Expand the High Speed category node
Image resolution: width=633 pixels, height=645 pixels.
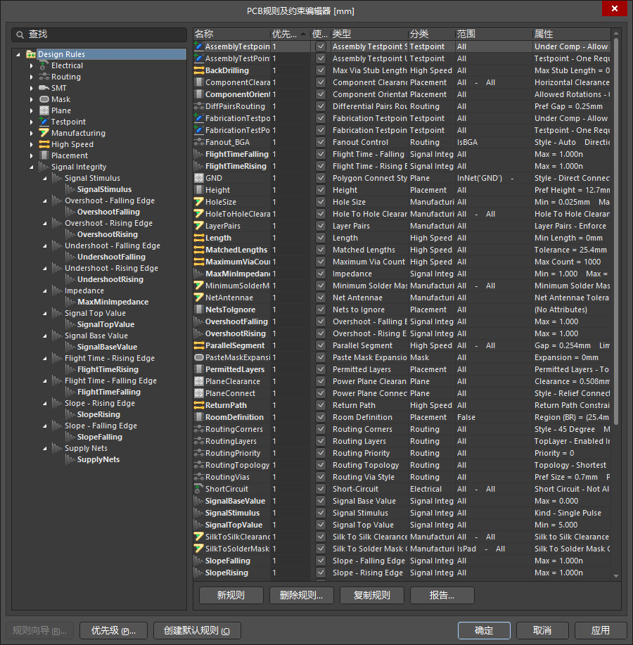point(31,144)
